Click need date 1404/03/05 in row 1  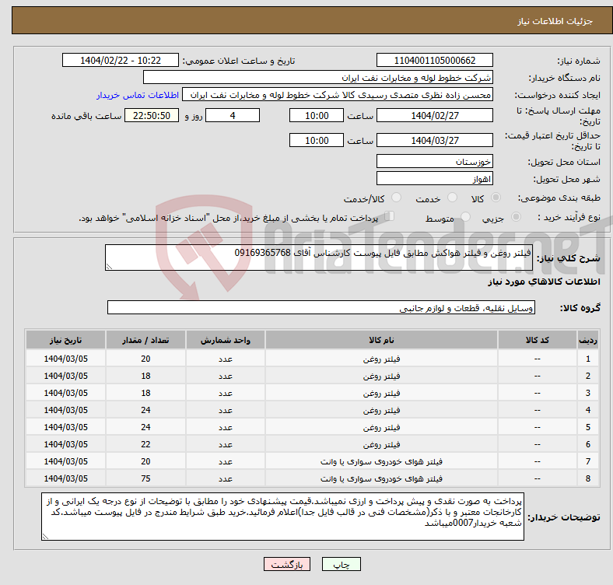tap(65, 359)
